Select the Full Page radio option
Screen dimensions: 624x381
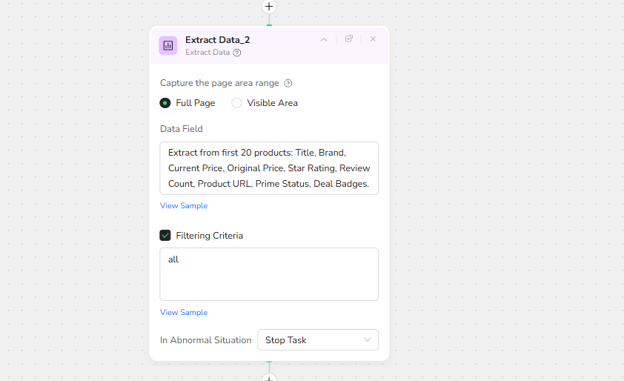click(x=165, y=103)
